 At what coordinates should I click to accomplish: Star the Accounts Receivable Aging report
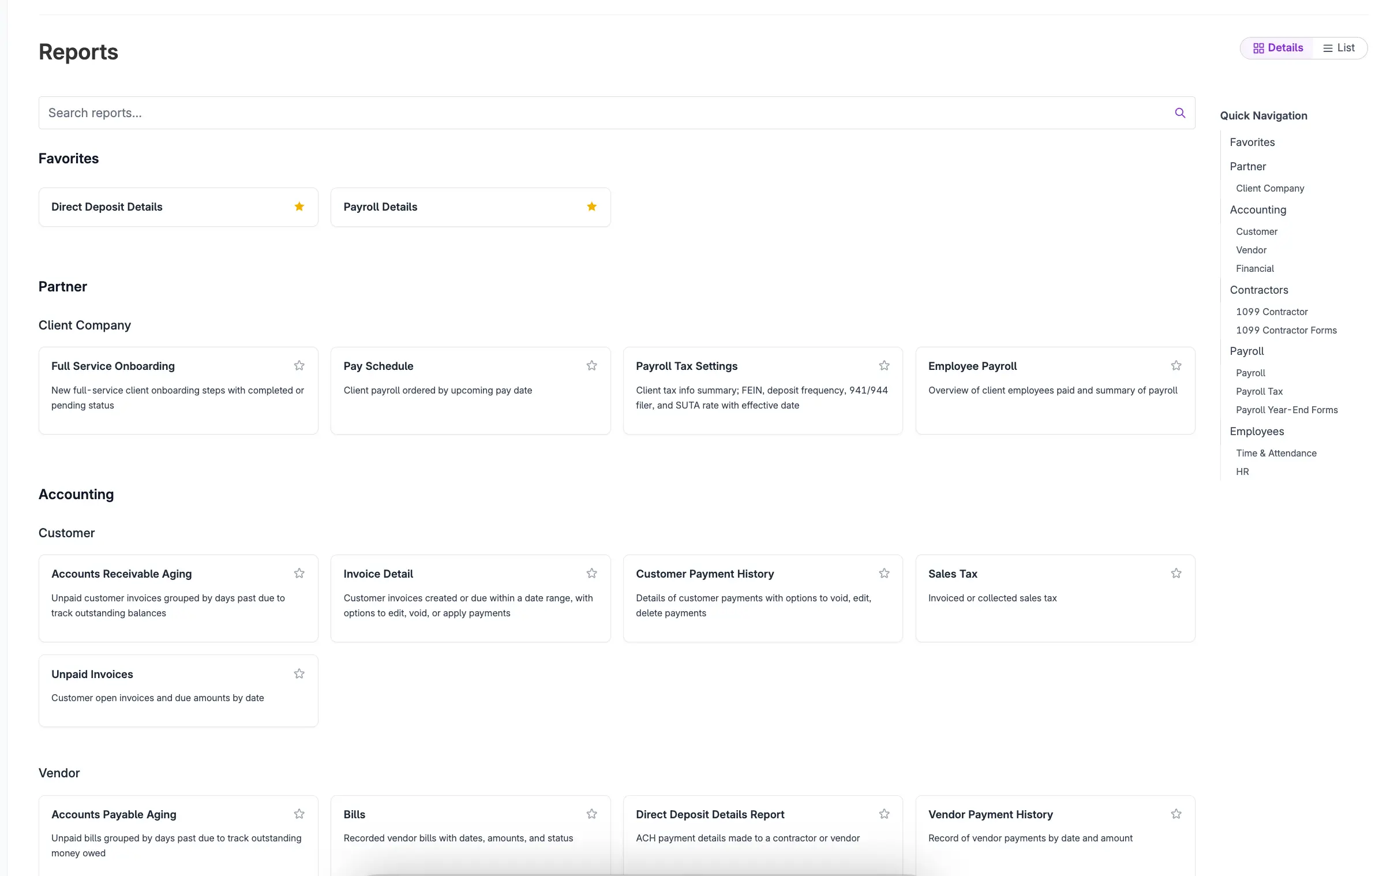point(299,573)
